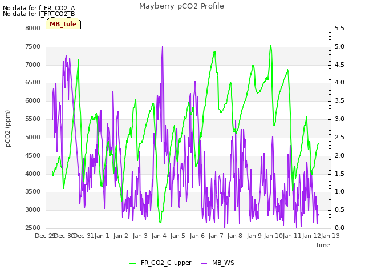Select the FR_CO2_C-upper legend label

pos(166,263)
